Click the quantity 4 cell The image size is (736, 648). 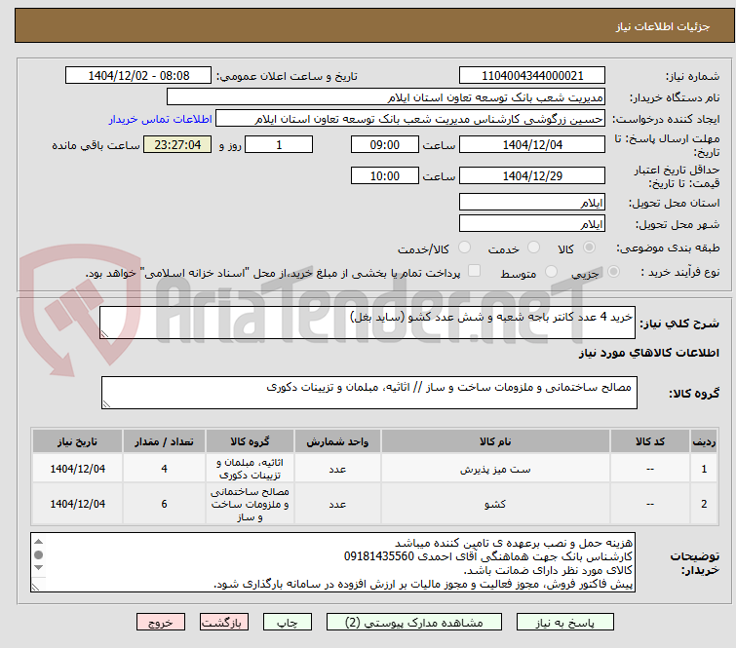point(164,469)
